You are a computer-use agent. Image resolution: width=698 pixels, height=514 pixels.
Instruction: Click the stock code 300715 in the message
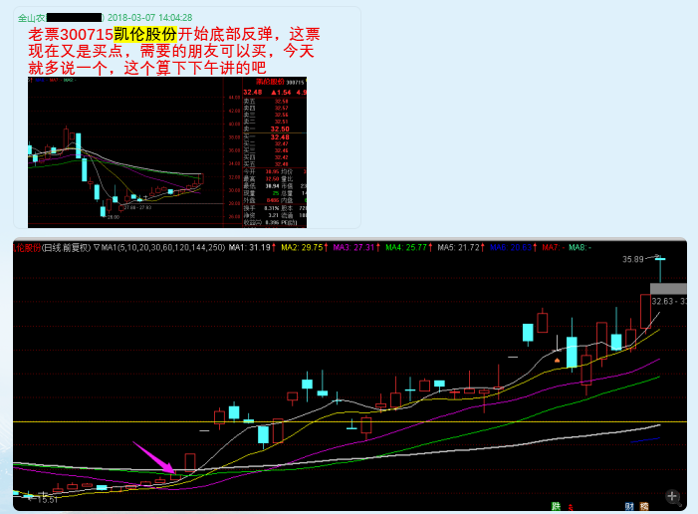[x=87, y=34]
